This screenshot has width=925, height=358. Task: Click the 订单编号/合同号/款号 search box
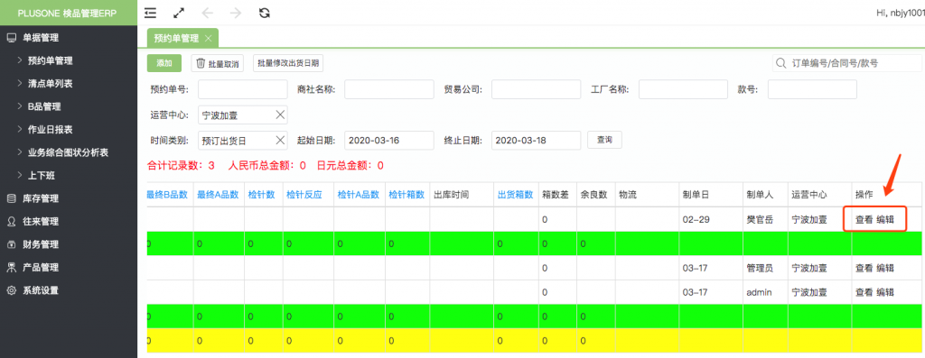pos(847,63)
